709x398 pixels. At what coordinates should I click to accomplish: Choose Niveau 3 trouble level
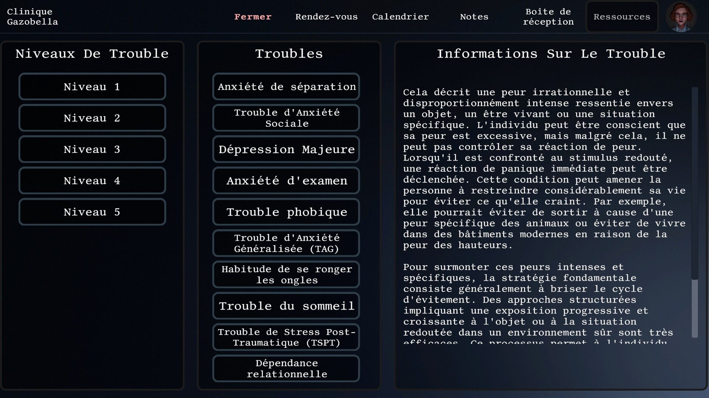(x=92, y=149)
